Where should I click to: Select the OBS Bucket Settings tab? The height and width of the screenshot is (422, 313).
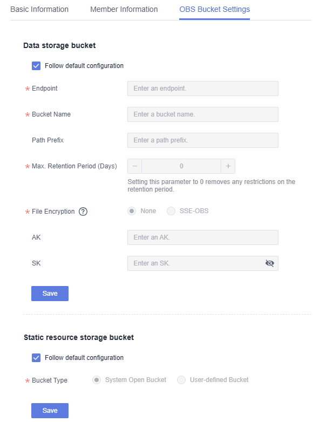(214, 9)
